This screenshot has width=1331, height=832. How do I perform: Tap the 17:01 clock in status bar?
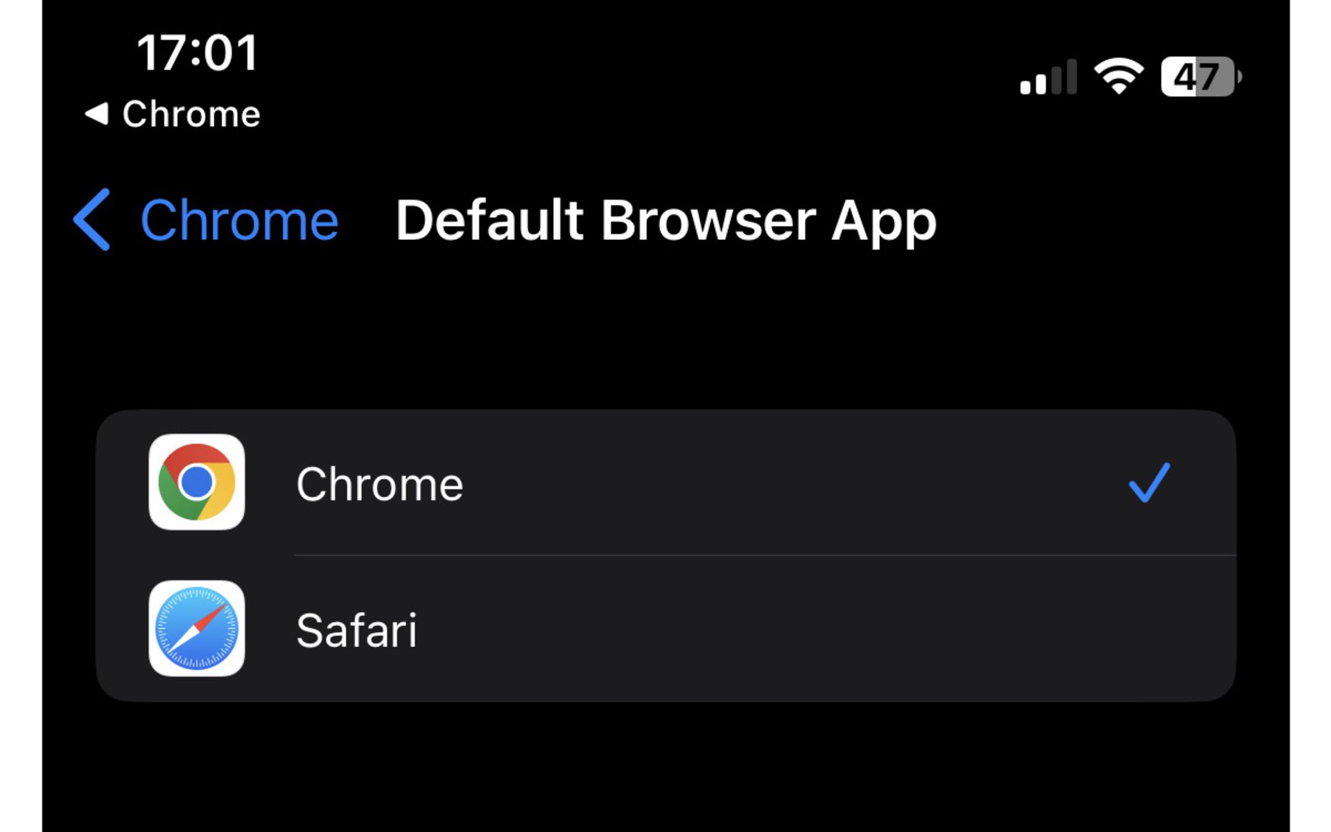(x=198, y=53)
